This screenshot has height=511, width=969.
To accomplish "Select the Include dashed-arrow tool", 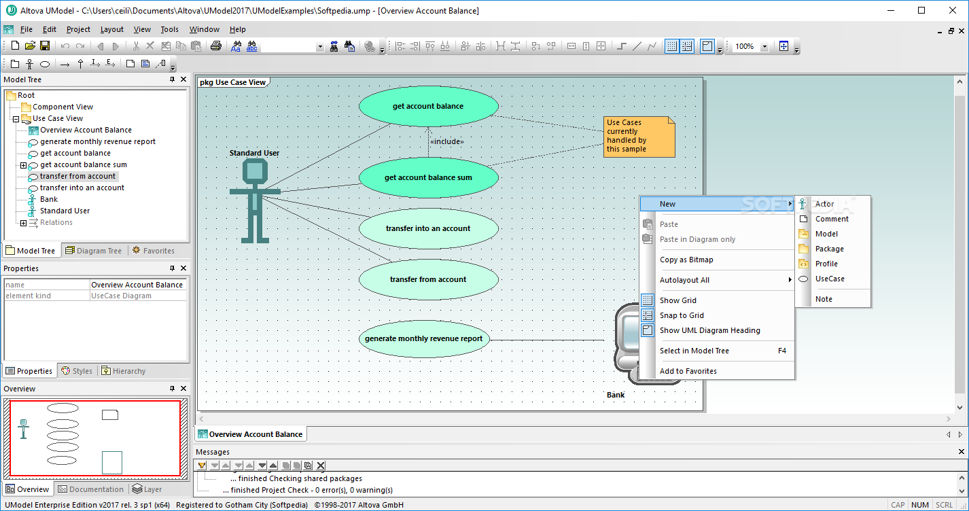I will 95,64.
